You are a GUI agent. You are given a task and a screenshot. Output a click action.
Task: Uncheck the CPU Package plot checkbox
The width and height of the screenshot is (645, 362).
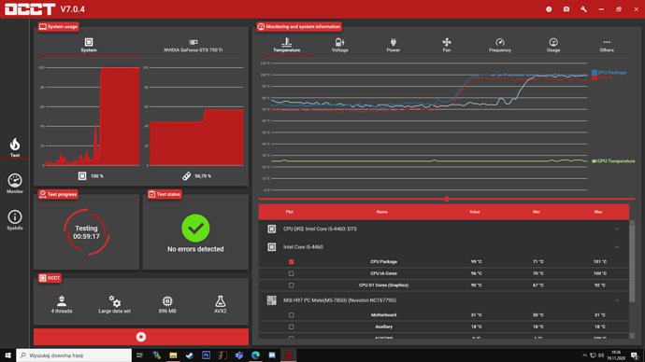click(x=292, y=261)
